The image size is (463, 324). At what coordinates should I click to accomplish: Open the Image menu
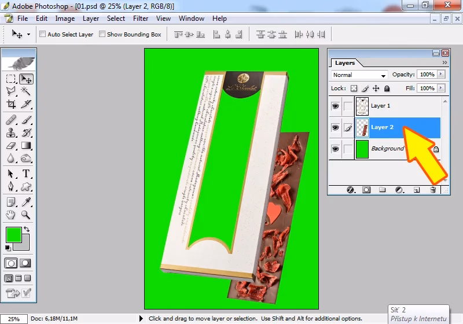pyautogui.click(x=65, y=19)
